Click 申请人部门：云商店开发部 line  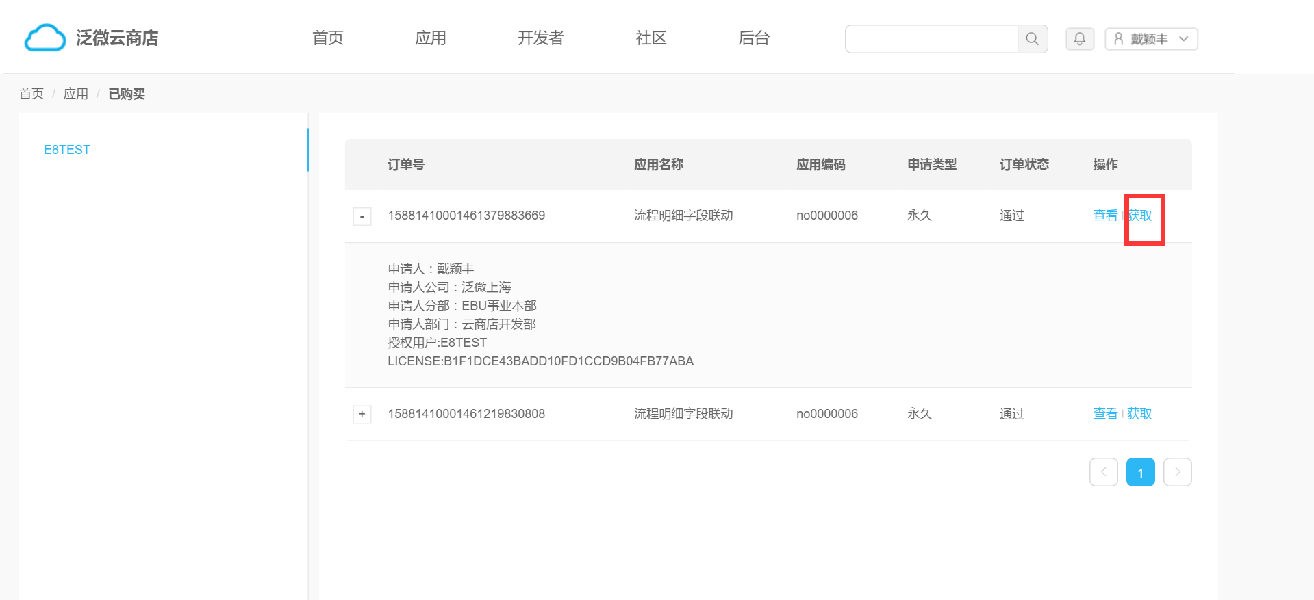coord(462,324)
